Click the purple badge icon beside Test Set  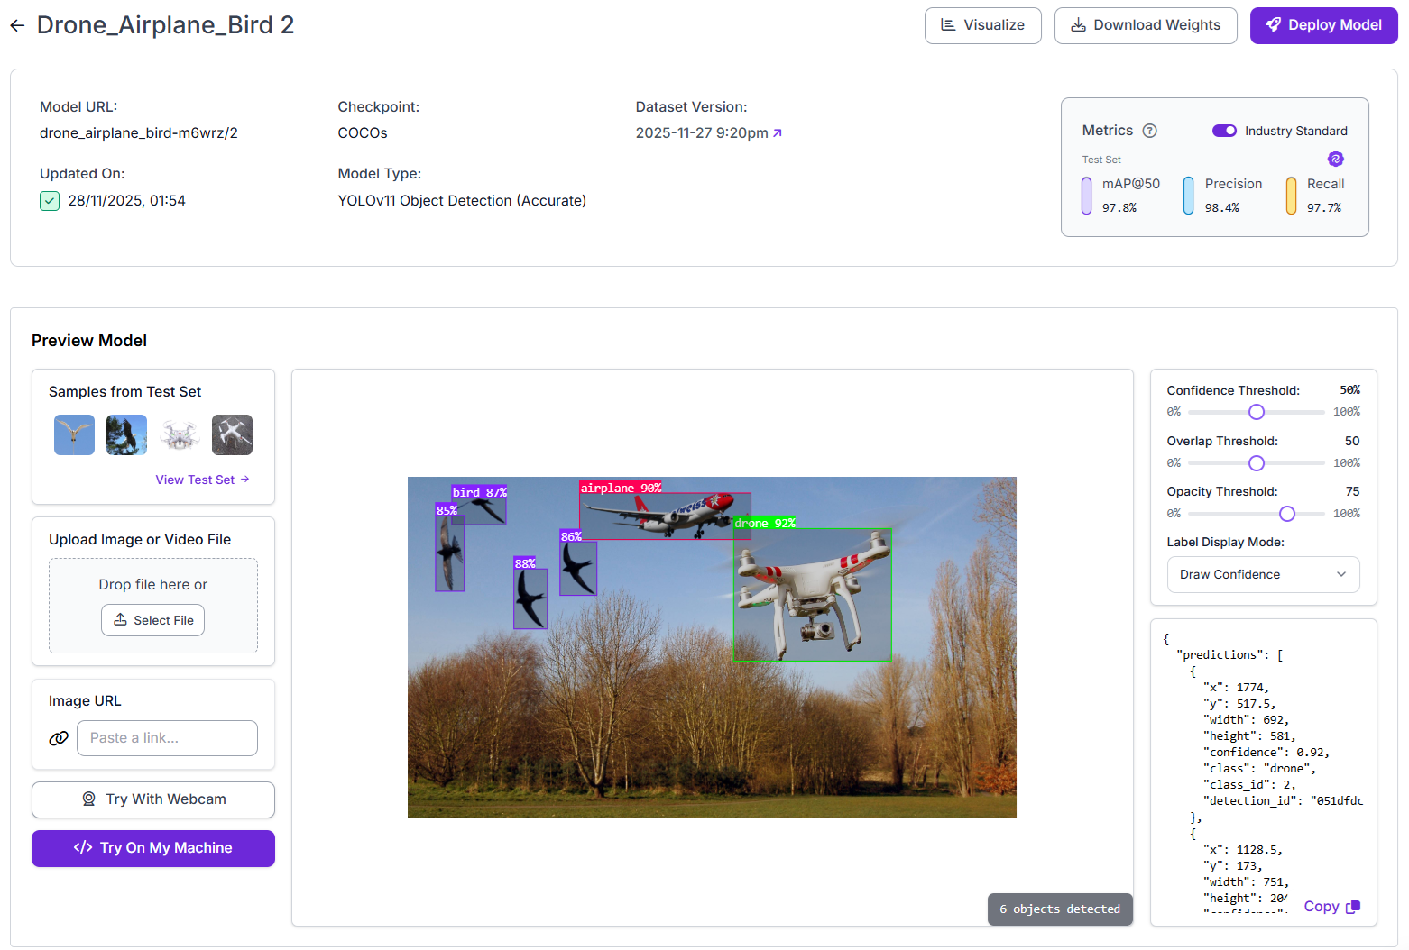pos(1335,159)
